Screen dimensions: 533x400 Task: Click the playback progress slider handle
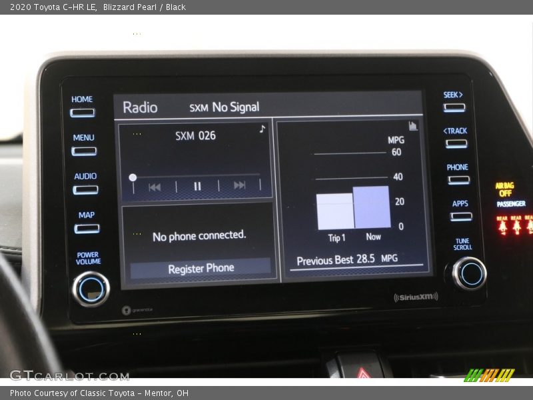click(133, 177)
